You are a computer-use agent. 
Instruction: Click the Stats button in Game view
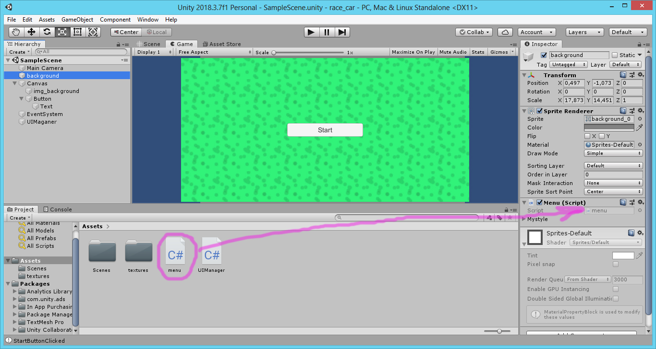[478, 52]
